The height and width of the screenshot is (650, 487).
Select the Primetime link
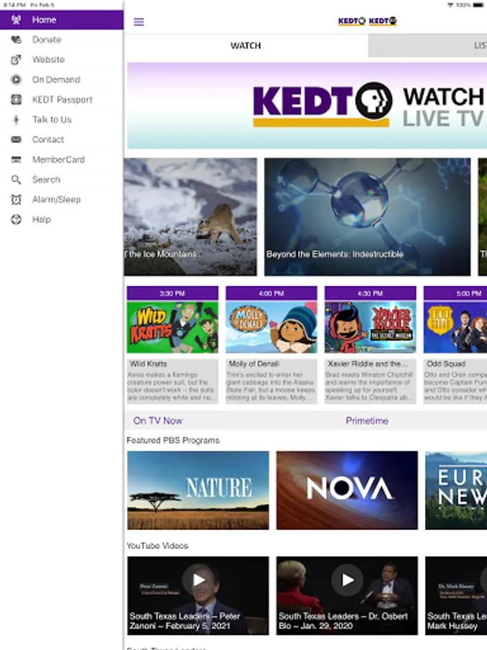click(367, 421)
